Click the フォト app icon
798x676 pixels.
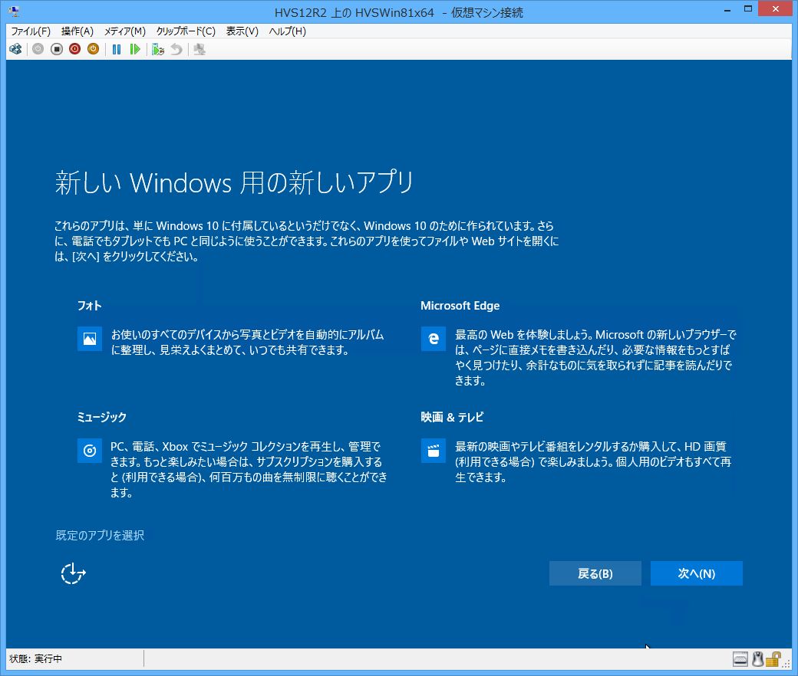90,339
